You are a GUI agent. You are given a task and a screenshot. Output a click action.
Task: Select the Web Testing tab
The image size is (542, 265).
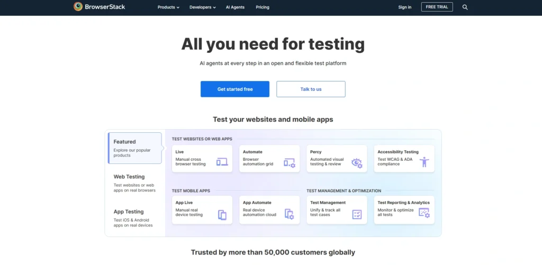(135, 183)
